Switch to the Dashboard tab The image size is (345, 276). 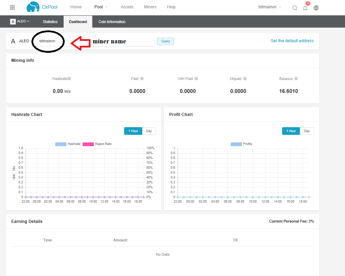(x=78, y=22)
